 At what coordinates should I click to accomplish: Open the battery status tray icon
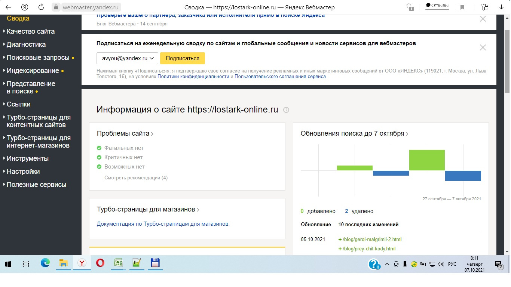click(x=423, y=264)
